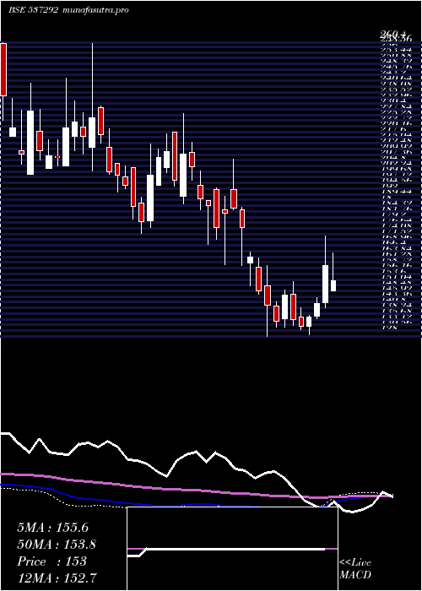Click the 'BSE 537292' chart title text
Screen dimensions: 422x591
33,10
